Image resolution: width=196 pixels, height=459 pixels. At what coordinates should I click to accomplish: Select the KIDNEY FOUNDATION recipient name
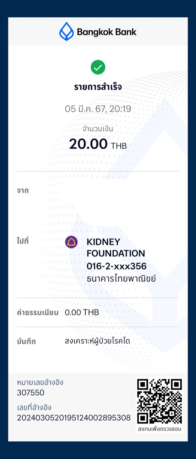(116, 248)
